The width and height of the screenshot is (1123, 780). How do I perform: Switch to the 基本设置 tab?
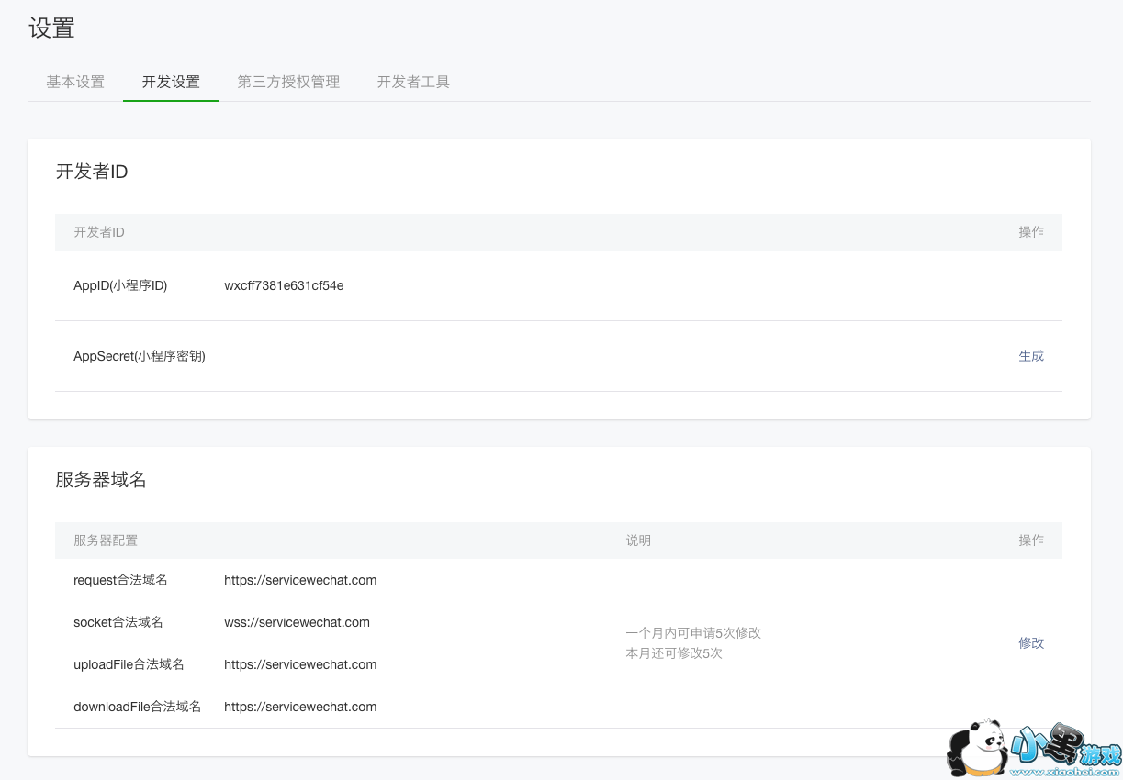pos(75,82)
